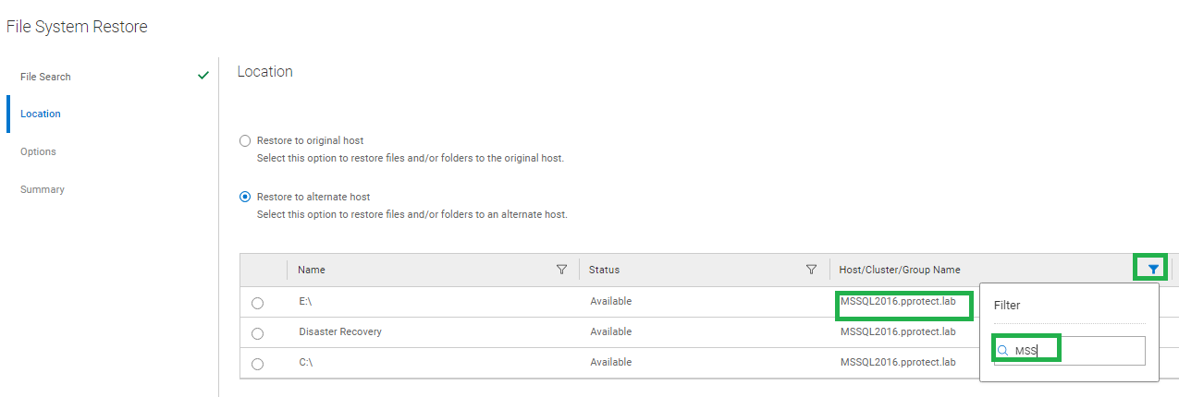Image resolution: width=1179 pixels, height=397 pixels.
Task: Select Restore to original host option
Action: tap(245, 140)
